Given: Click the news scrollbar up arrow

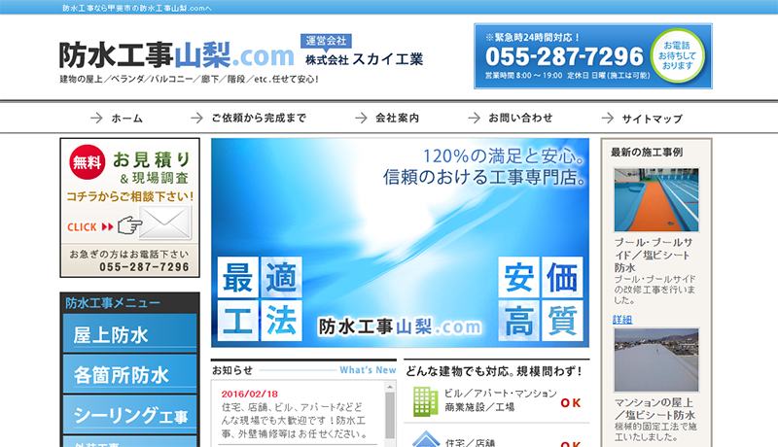Looking at the screenshot, I should [390, 387].
